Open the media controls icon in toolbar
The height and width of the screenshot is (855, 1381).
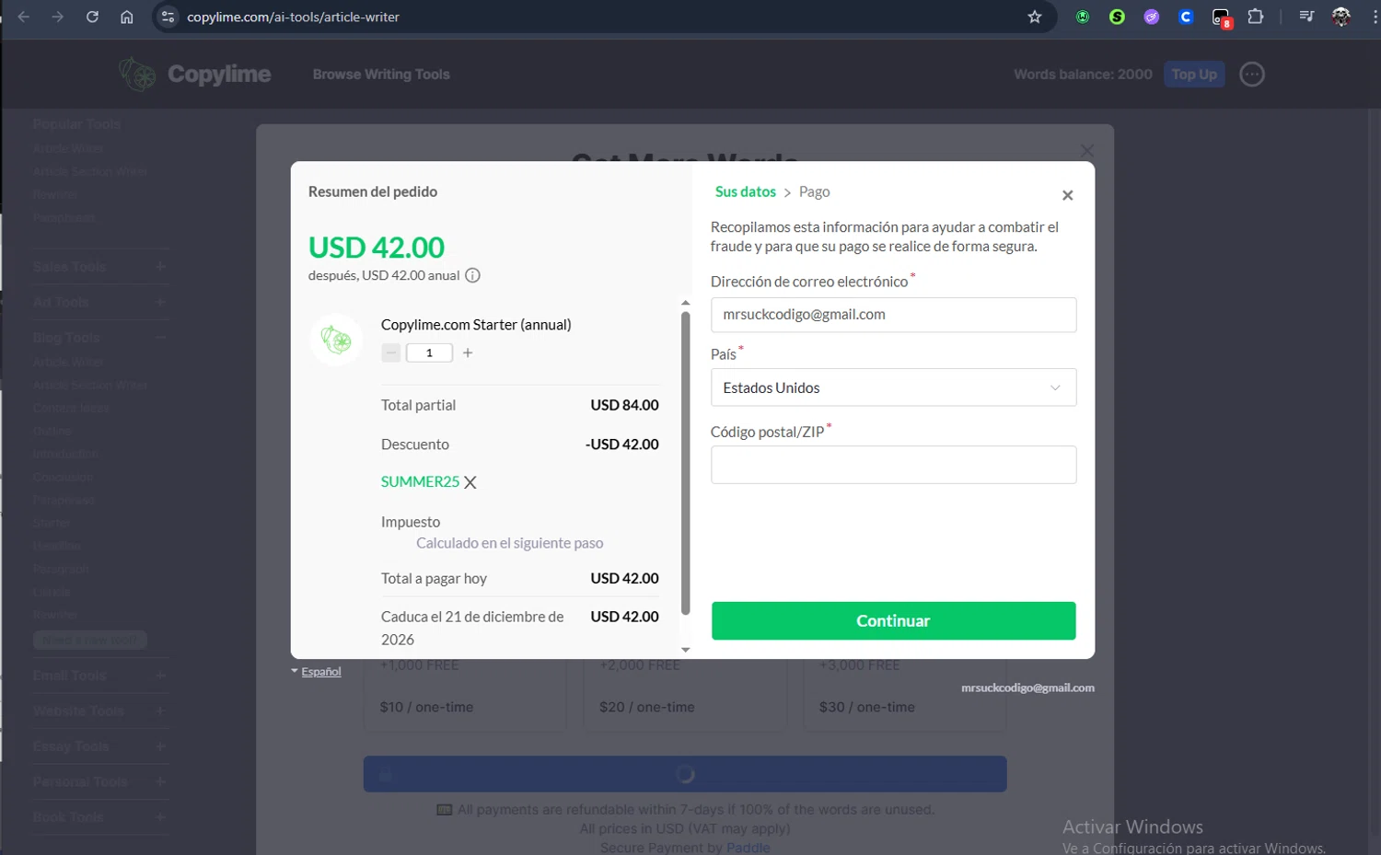coord(1306,17)
